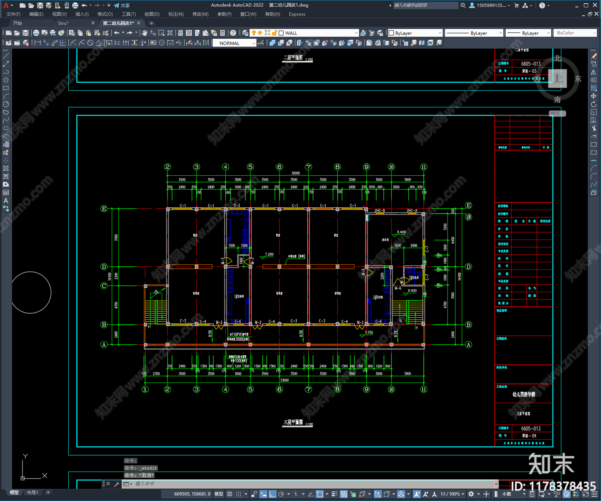601x501 pixels.
Task: Select the Linear dimension tool
Action: 38,43
